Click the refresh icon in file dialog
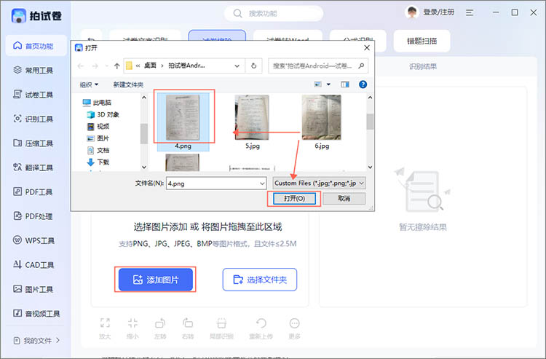 tap(254, 66)
